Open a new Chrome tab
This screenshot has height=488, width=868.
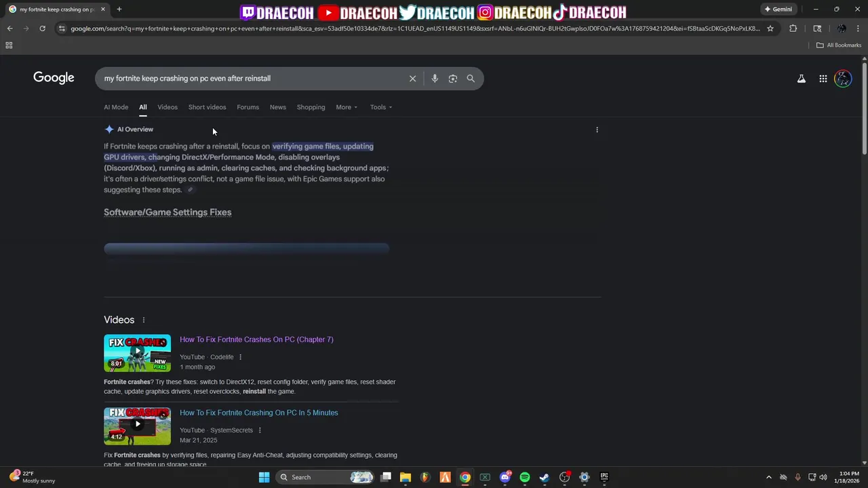pos(119,9)
